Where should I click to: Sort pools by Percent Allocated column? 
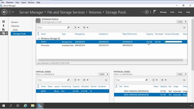click(x=172, y=34)
